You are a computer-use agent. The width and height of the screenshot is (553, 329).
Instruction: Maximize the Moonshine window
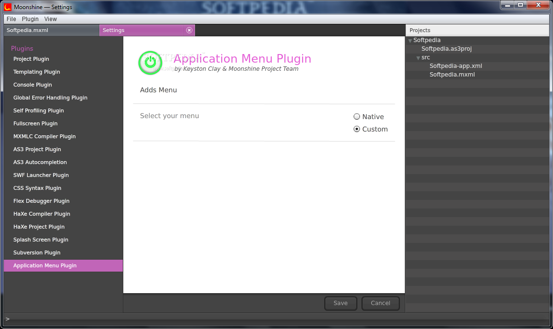(x=520, y=5)
